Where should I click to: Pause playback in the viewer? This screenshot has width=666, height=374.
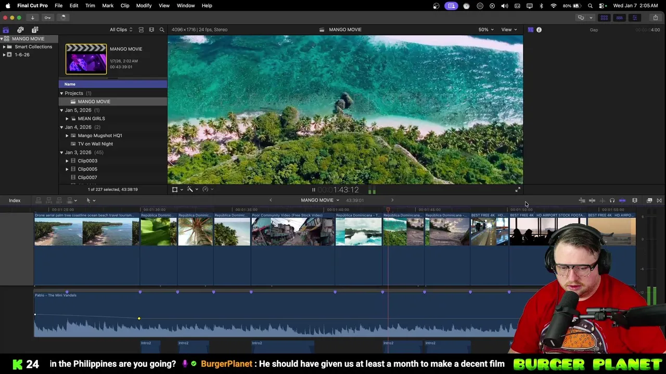[x=313, y=190]
